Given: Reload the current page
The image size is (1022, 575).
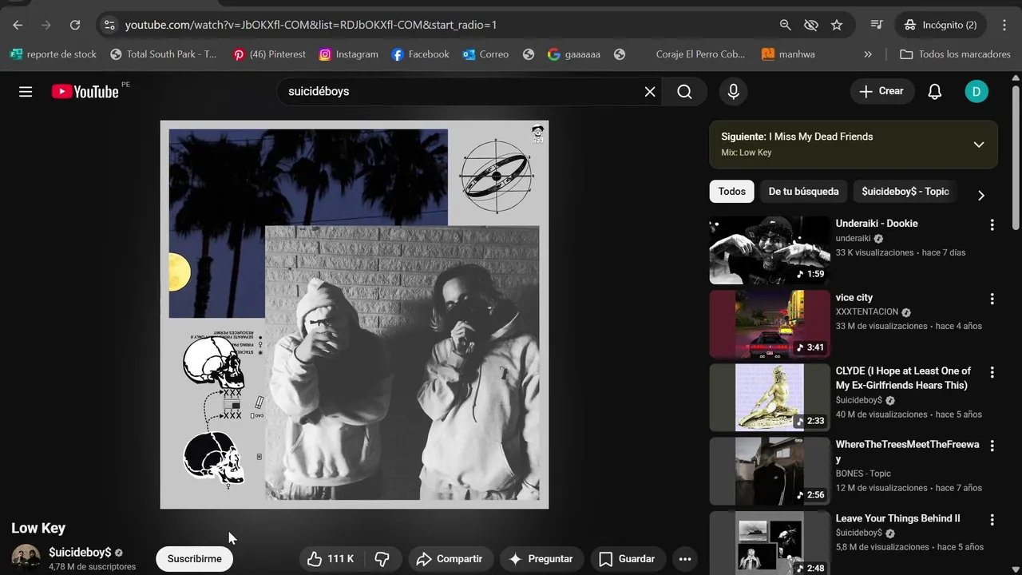Looking at the screenshot, I should coord(75,25).
